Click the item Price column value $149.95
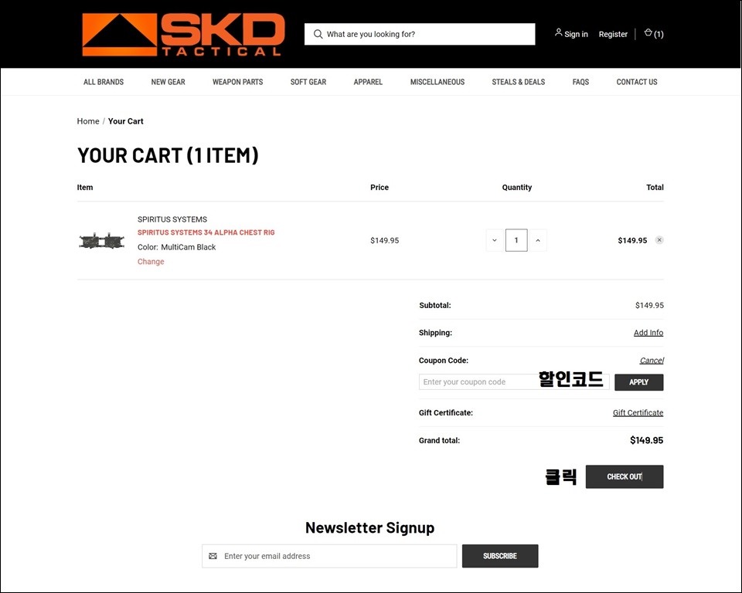The width and height of the screenshot is (742, 593). [385, 240]
